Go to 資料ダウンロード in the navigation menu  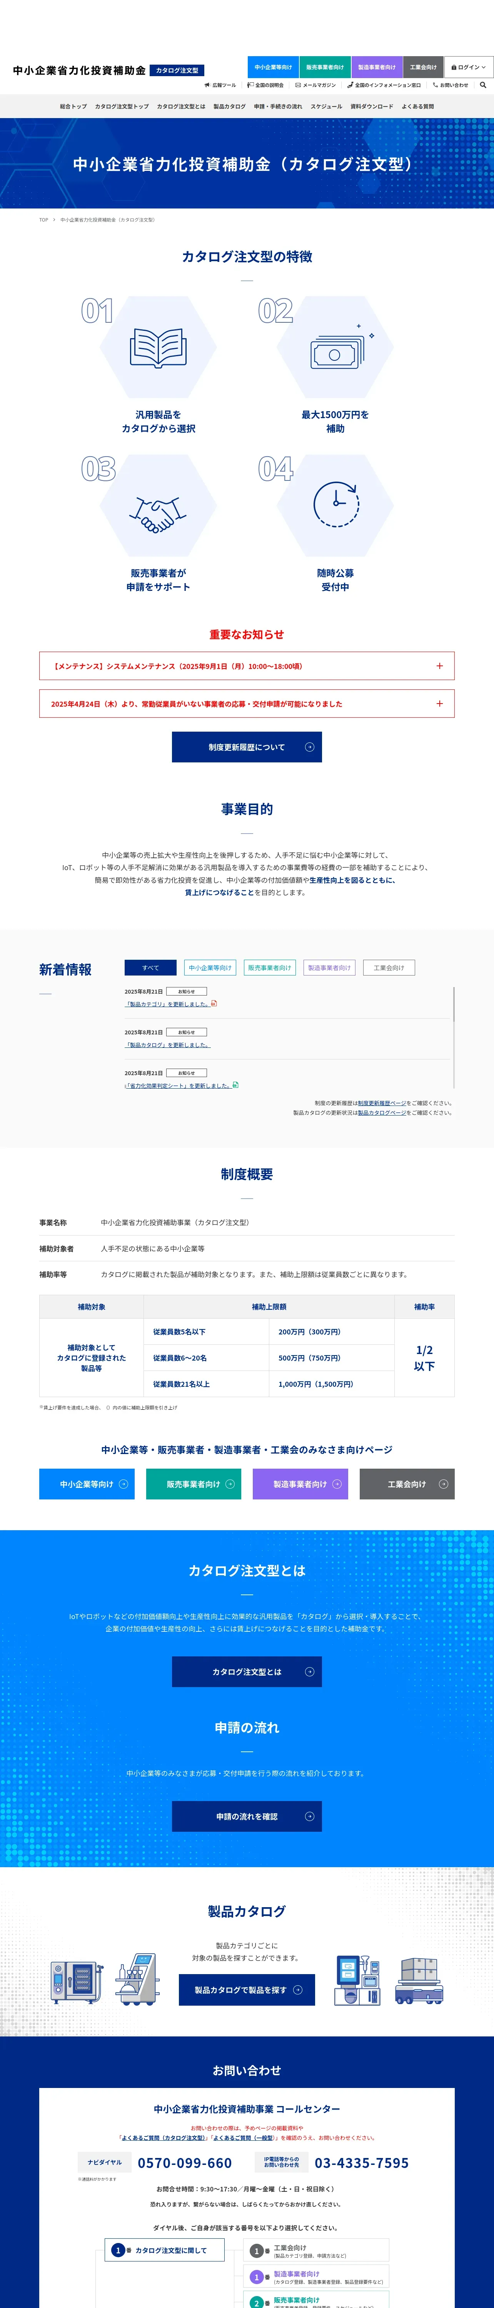[x=372, y=107]
